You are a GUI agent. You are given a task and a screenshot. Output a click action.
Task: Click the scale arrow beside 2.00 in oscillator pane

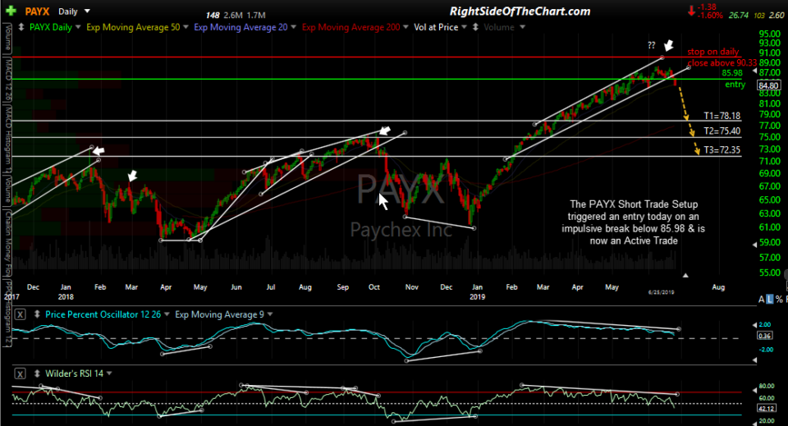click(754, 325)
